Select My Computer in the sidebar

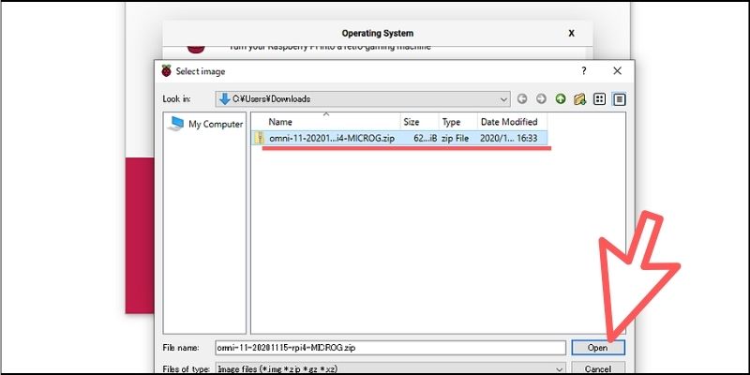(204, 124)
